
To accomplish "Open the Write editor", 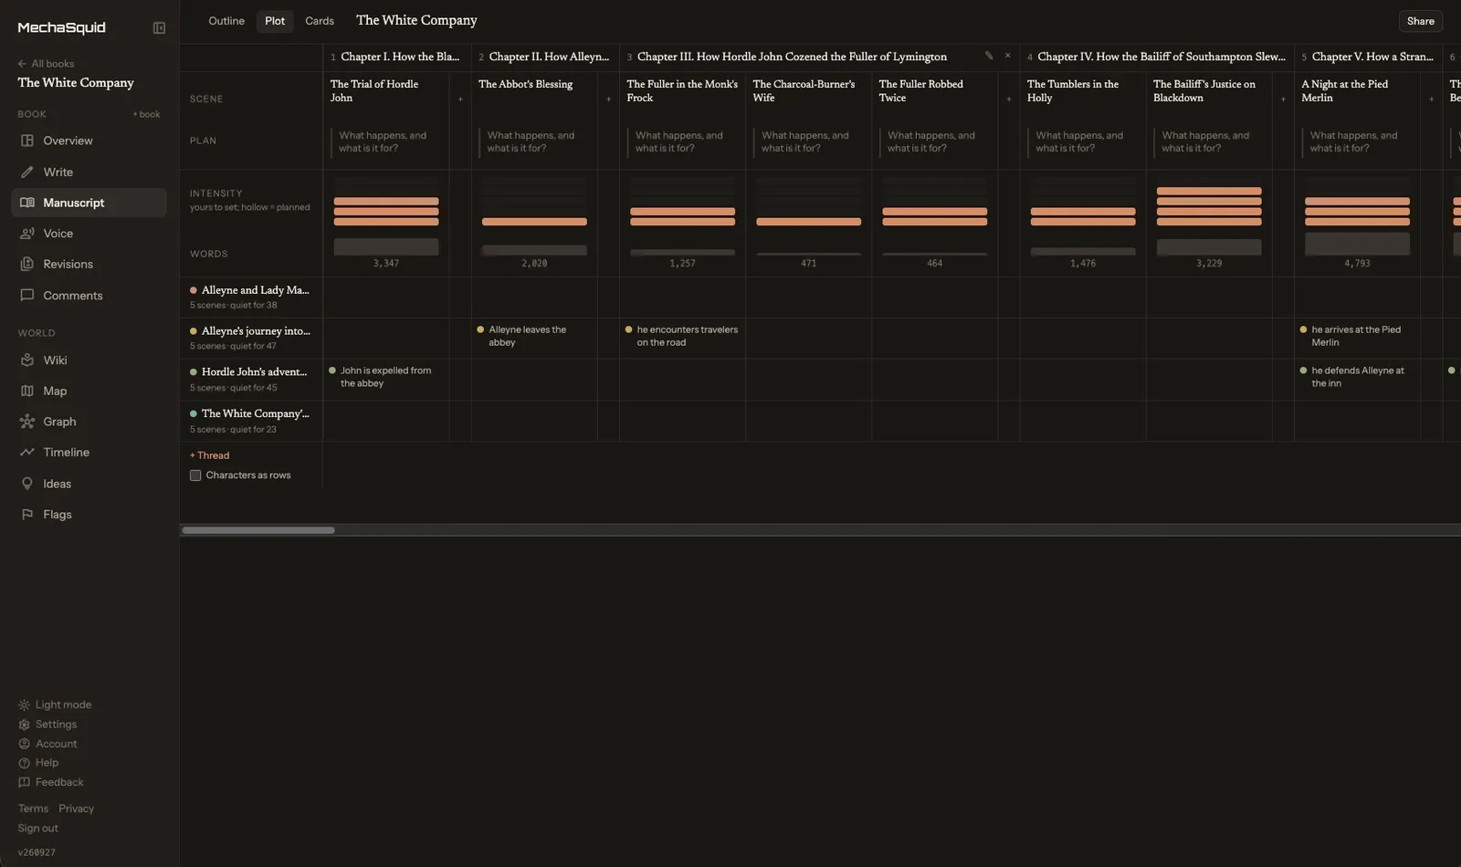I will point(89,172).
